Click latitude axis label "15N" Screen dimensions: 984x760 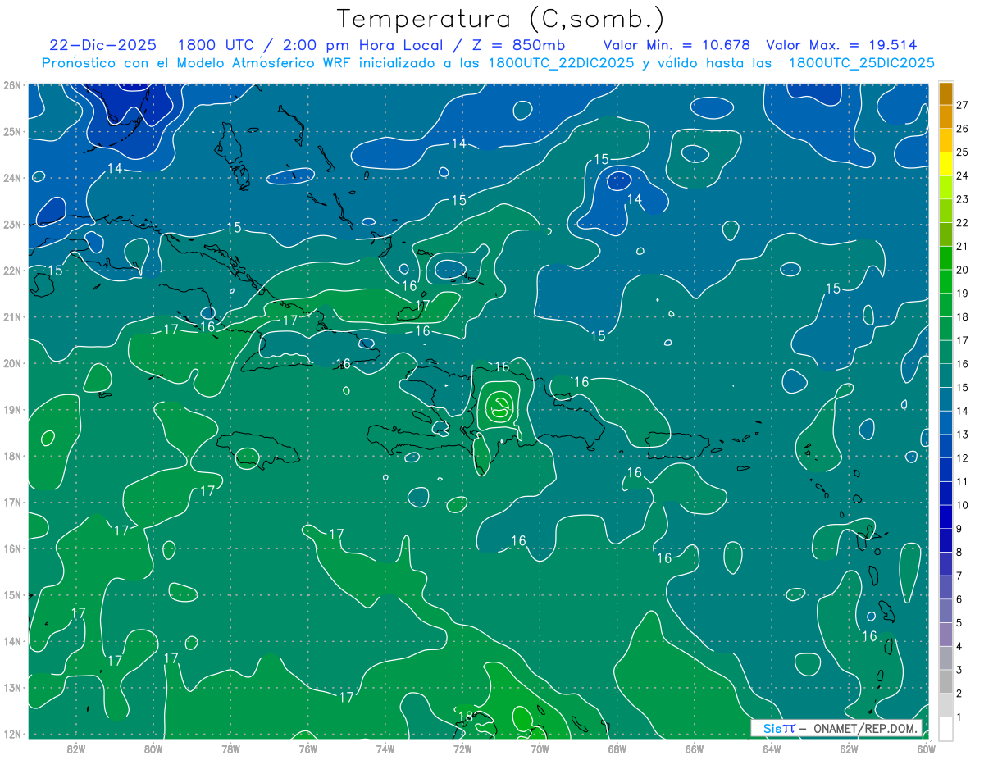point(12,595)
